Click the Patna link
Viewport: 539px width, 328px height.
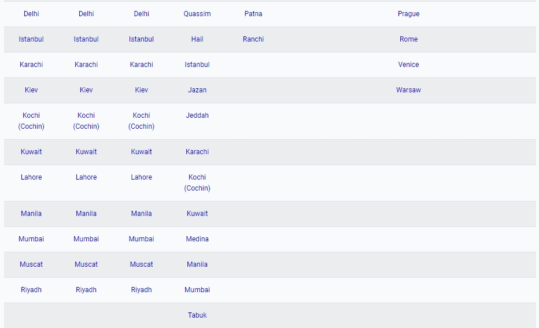253,14
